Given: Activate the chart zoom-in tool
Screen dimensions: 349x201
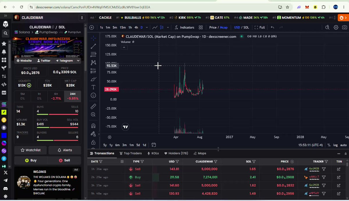Looking at the screenshot, I should (93, 115).
